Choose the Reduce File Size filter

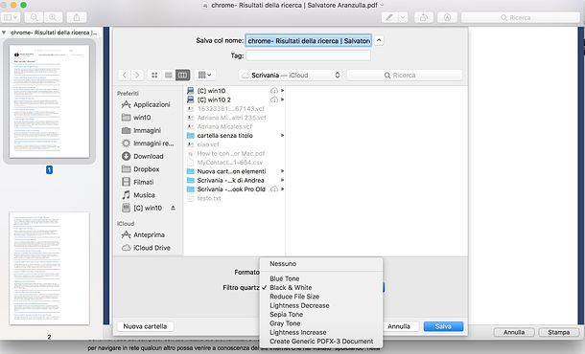pos(321,297)
